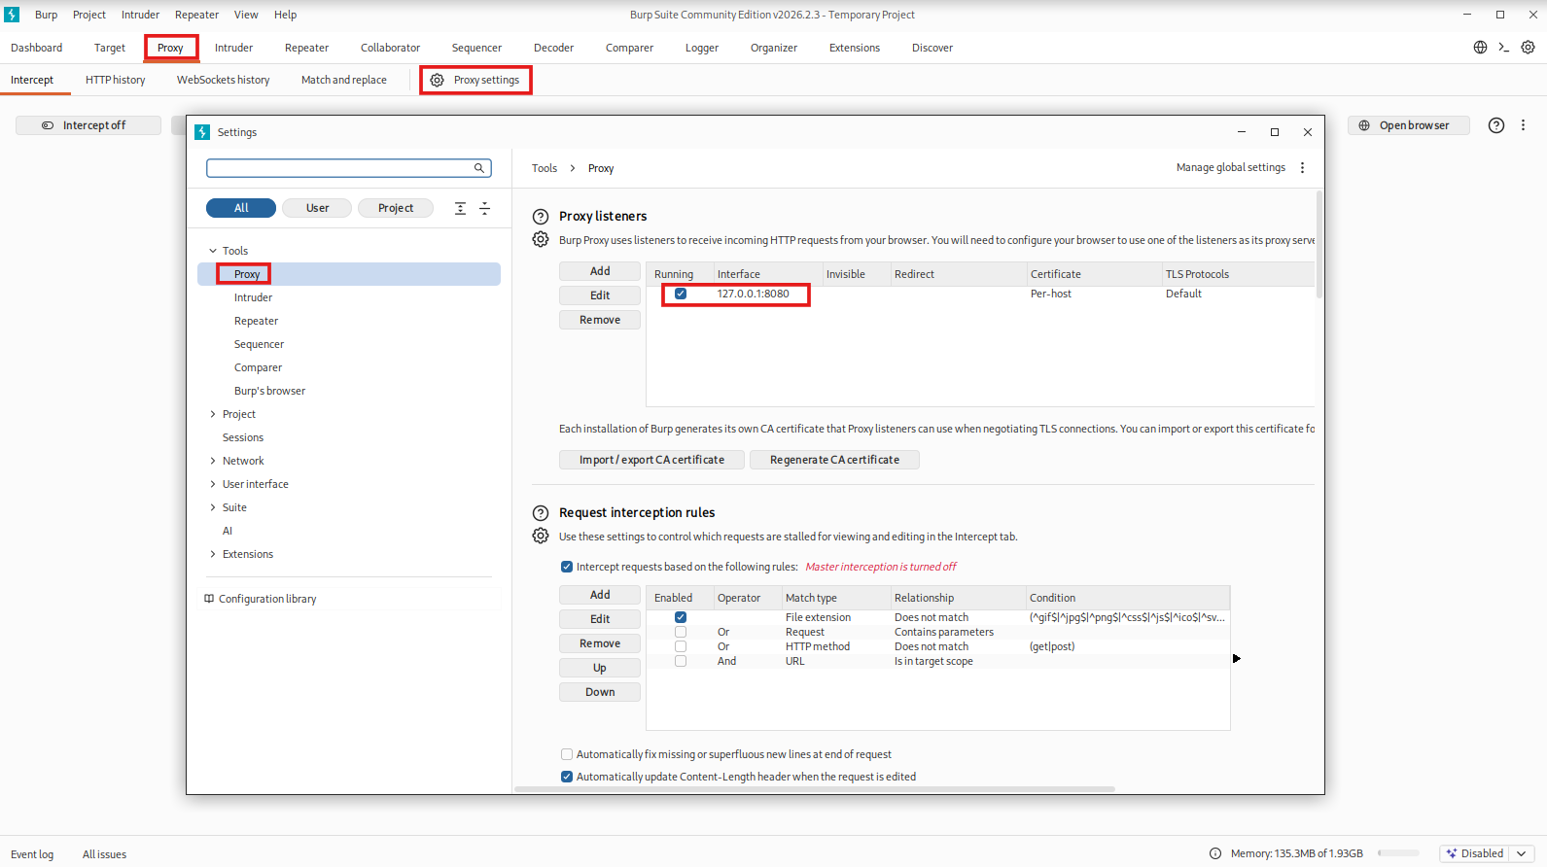1547x867 pixels.
Task: Open the Repeater menu in menu bar
Action: [196, 15]
